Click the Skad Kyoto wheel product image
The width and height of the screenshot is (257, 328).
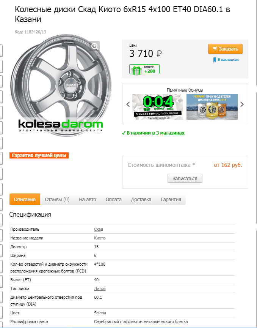(x=61, y=86)
